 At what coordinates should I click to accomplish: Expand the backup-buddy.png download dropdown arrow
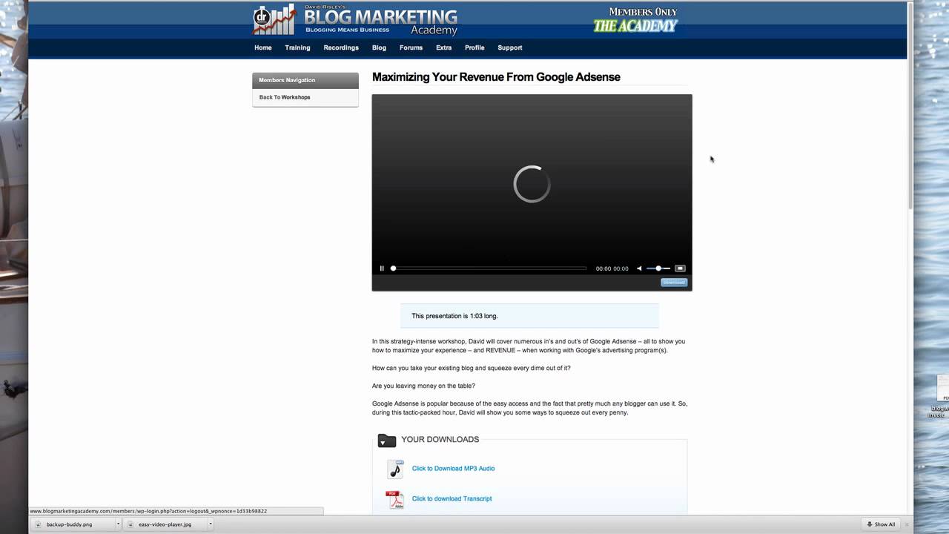pos(117,524)
